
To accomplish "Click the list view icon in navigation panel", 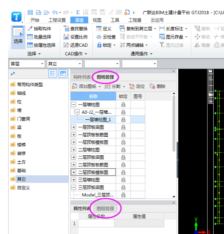I will tap(53, 74).
